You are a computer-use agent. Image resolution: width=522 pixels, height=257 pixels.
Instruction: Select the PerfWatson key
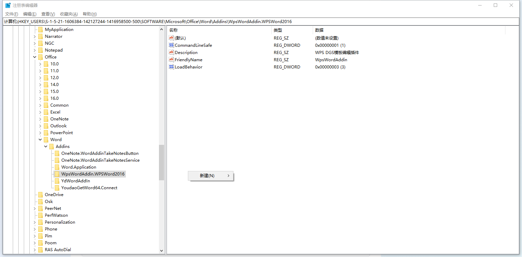pos(56,215)
